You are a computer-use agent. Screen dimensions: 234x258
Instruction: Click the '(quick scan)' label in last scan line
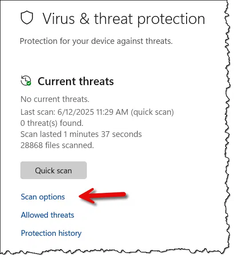coord(152,113)
